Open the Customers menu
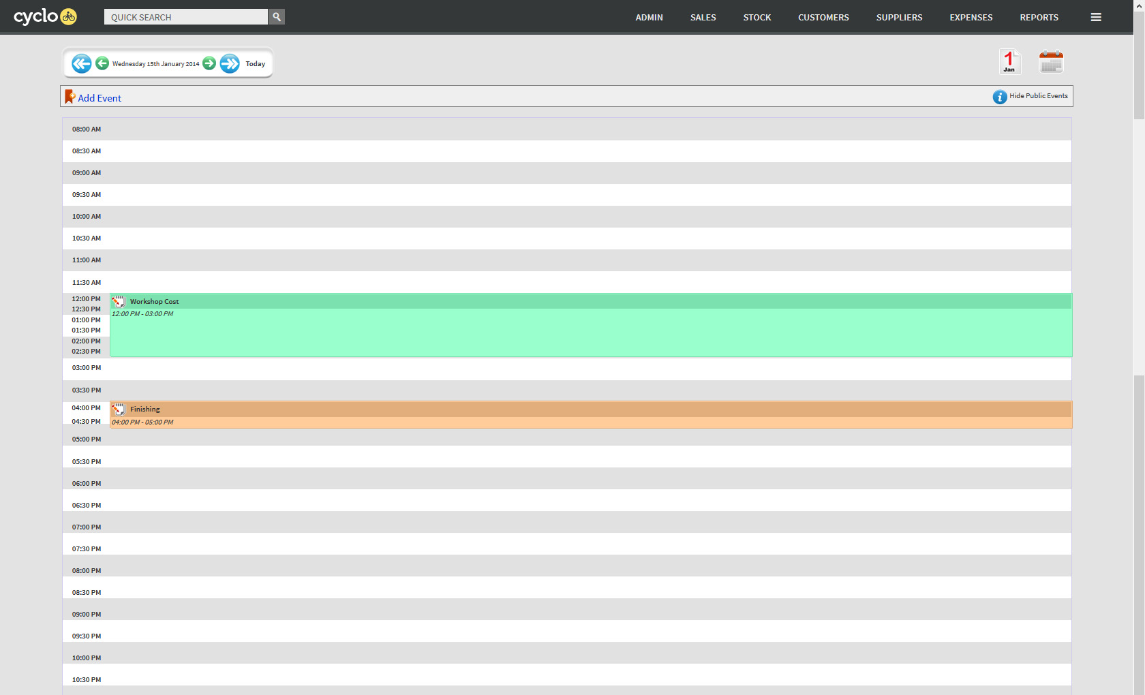The width and height of the screenshot is (1145, 695). coord(823,18)
